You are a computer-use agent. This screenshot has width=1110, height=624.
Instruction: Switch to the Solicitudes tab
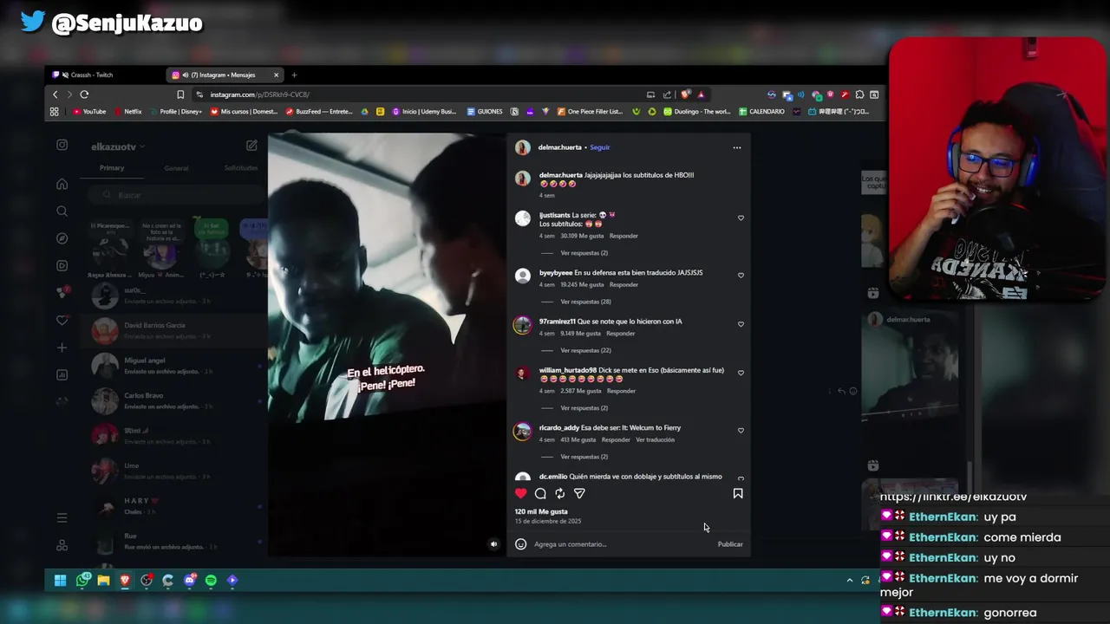(x=241, y=168)
